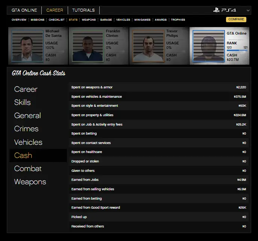Open Skills stats category
Viewport: 258px width, 241px height.
[23, 102]
